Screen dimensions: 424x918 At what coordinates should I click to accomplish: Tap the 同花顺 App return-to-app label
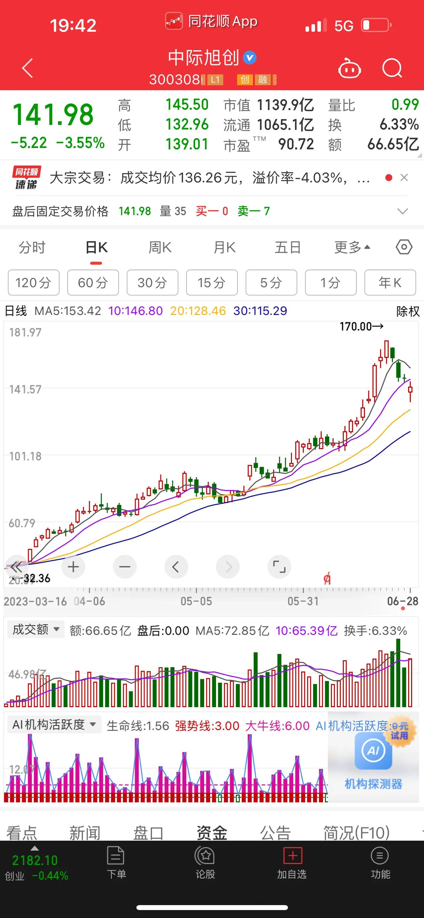tap(211, 21)
